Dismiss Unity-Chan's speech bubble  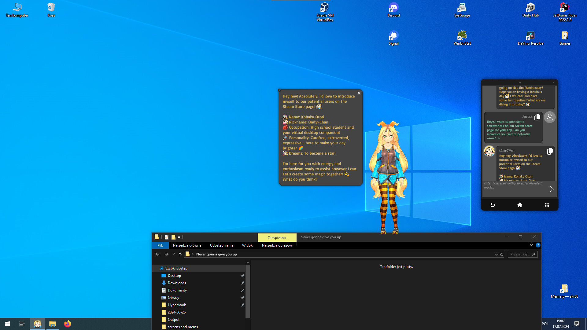point(359,93)
